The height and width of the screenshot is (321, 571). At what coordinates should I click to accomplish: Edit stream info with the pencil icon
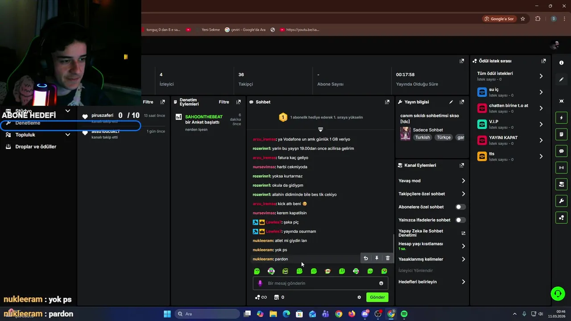[x=451, y=102]
